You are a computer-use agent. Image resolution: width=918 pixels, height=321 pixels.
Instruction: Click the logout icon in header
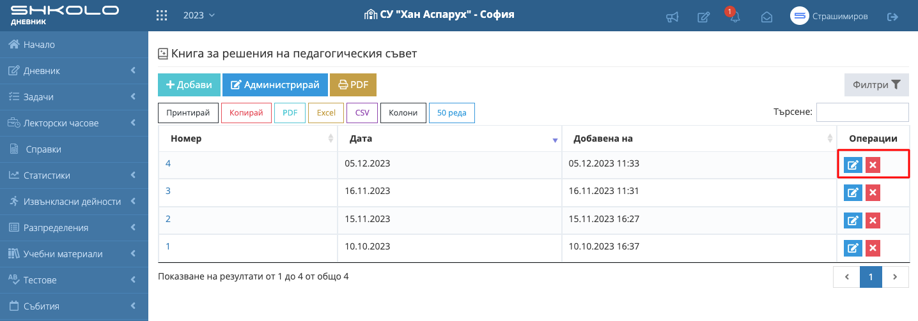coord(892,17)
